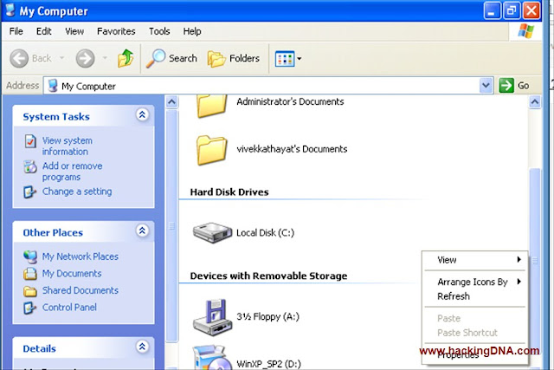Select the Local Disk (C:) drive icon
Screen dimensions: 554x370
click(x=212, y=232)
